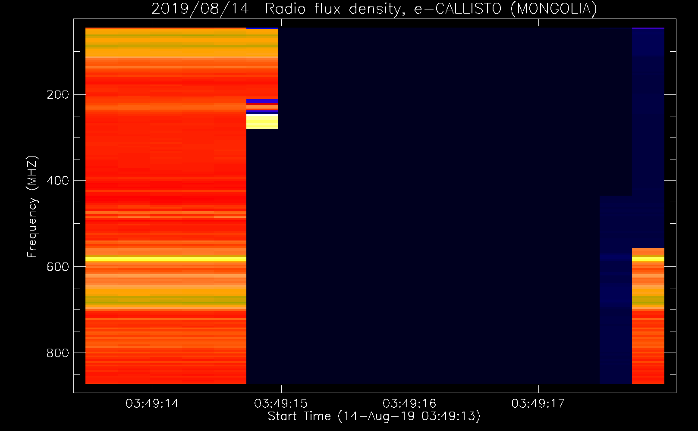Image resolution: width=698 pixels, height=431 pixels.
Task: Select the 400 frequency tick label
Action: [x=58, y=181]
